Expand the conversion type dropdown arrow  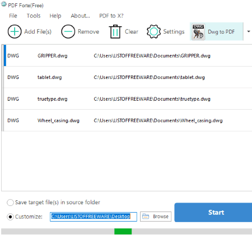(249, 31)
